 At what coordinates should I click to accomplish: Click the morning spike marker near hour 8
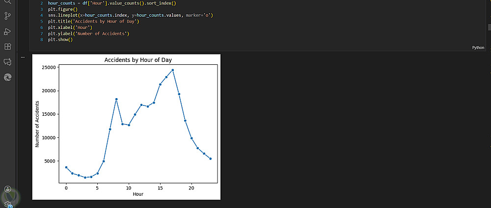tap(116, 99)
